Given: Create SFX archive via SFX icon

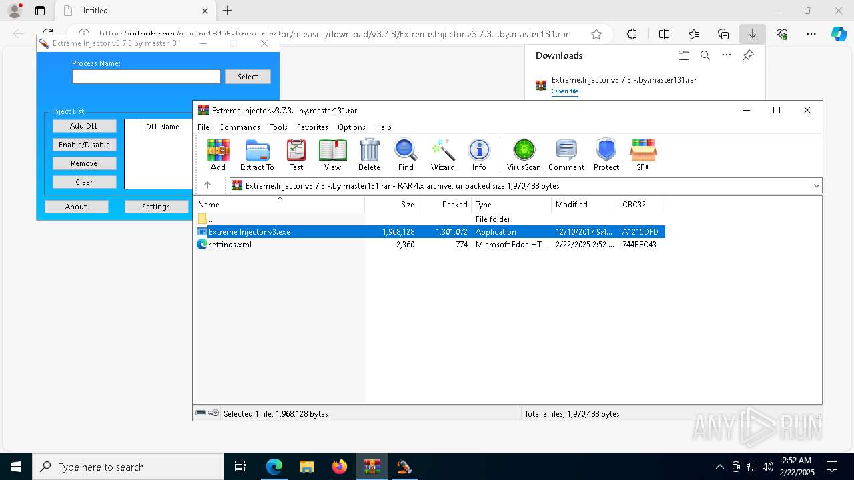Looking at the screenshot, I should (643, 155).
